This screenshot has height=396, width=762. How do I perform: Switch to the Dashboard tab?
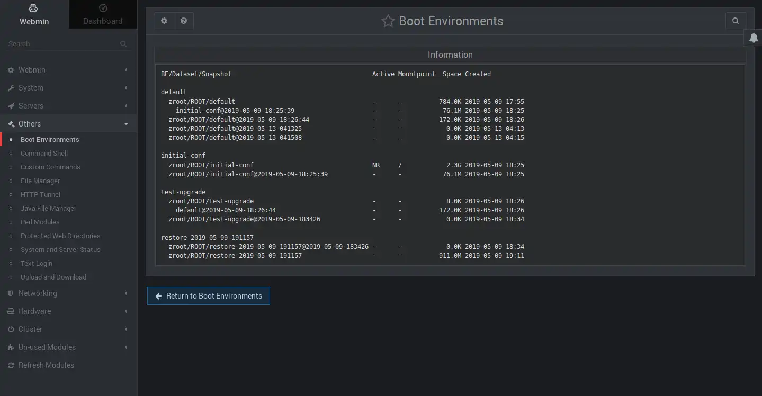coord(103,14)
